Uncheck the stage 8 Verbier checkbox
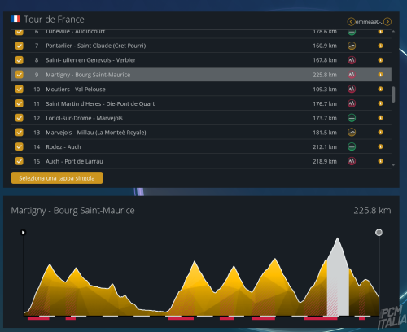The width and height of the screenshot is (407, 332). pos(20,60)
